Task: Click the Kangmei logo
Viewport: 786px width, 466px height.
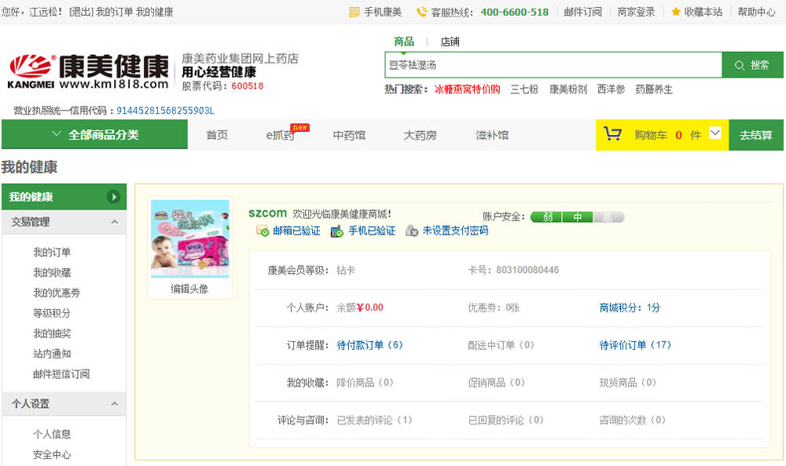Action: (89, 71)
